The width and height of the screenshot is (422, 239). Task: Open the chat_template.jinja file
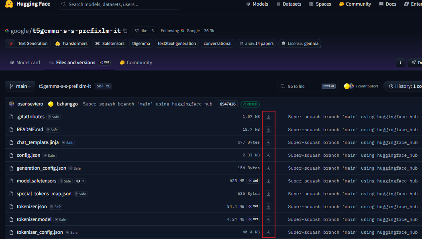(38, 142)
